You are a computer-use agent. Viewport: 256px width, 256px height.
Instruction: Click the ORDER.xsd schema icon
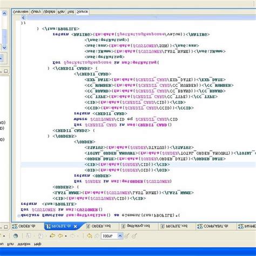tap(88, 226)
